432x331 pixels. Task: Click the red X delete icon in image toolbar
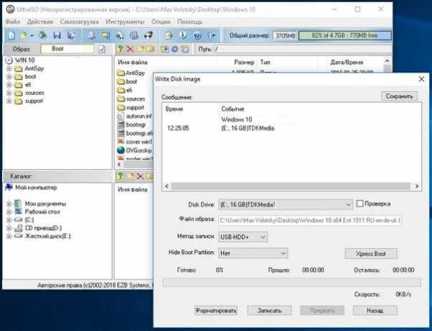pos(130,50)
